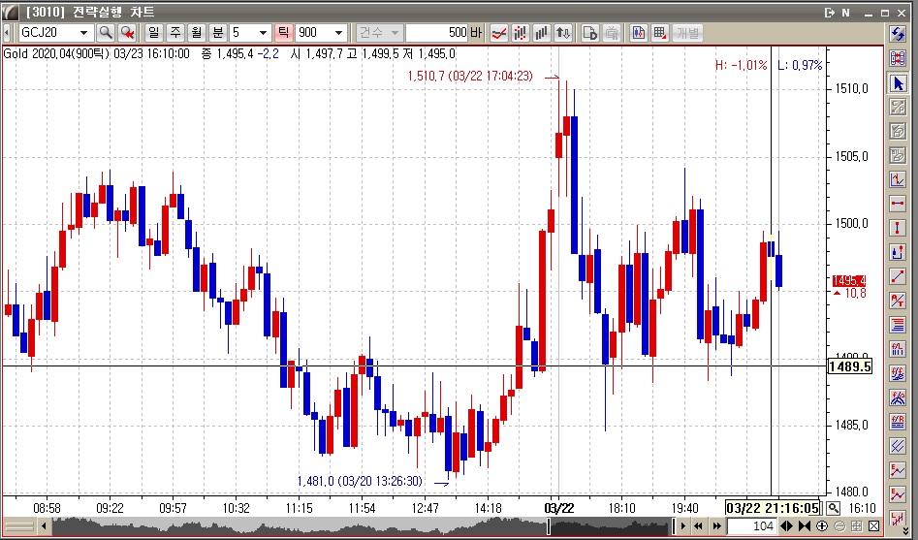Click the zoom-in plus icon at bottom
The width and height of the screenshot is (918, 540).
(822, 526)
